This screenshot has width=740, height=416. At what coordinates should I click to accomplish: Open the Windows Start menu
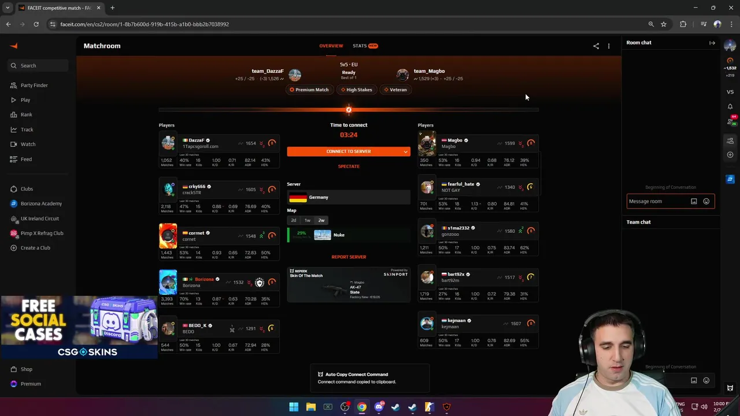(x=294, y=407)
